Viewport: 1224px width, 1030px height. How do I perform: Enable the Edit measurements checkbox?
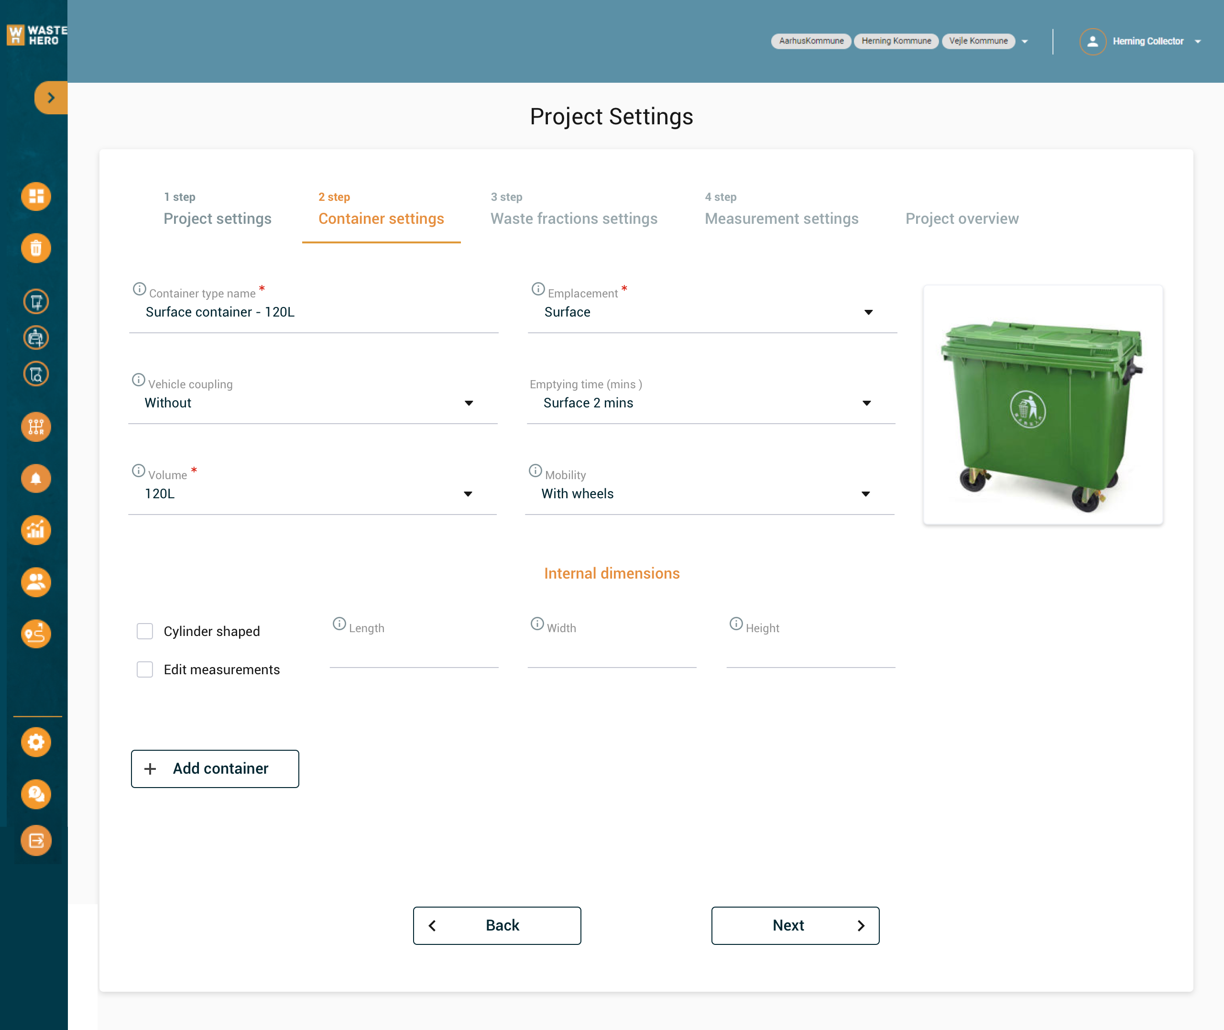click(x=145, y=670)
